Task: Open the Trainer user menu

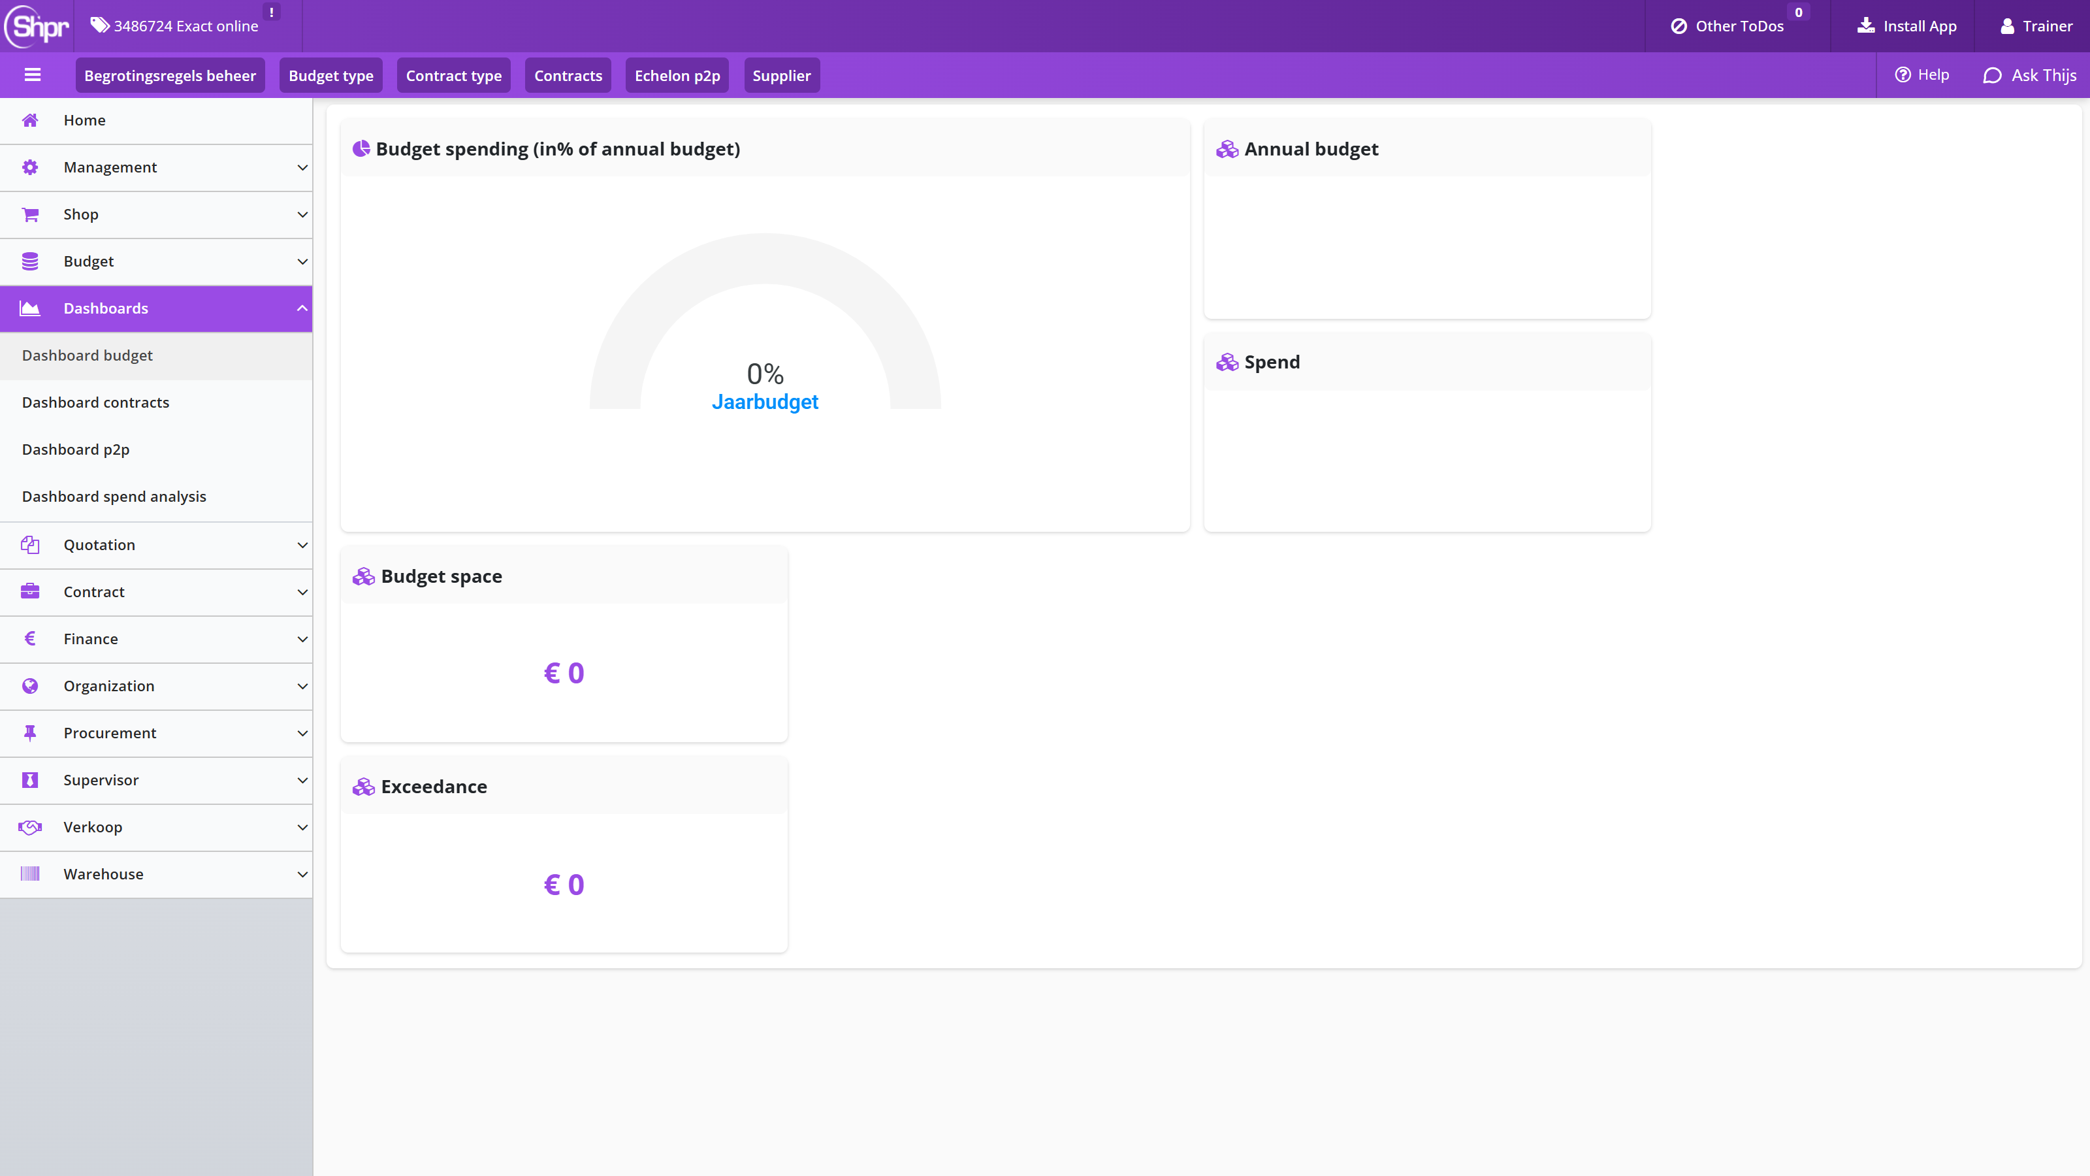Action: pyautogui.click(x=2036, y=26)
